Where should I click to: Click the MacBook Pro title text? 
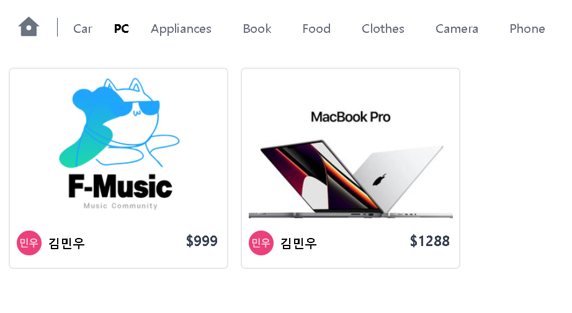tap(351, 117)
